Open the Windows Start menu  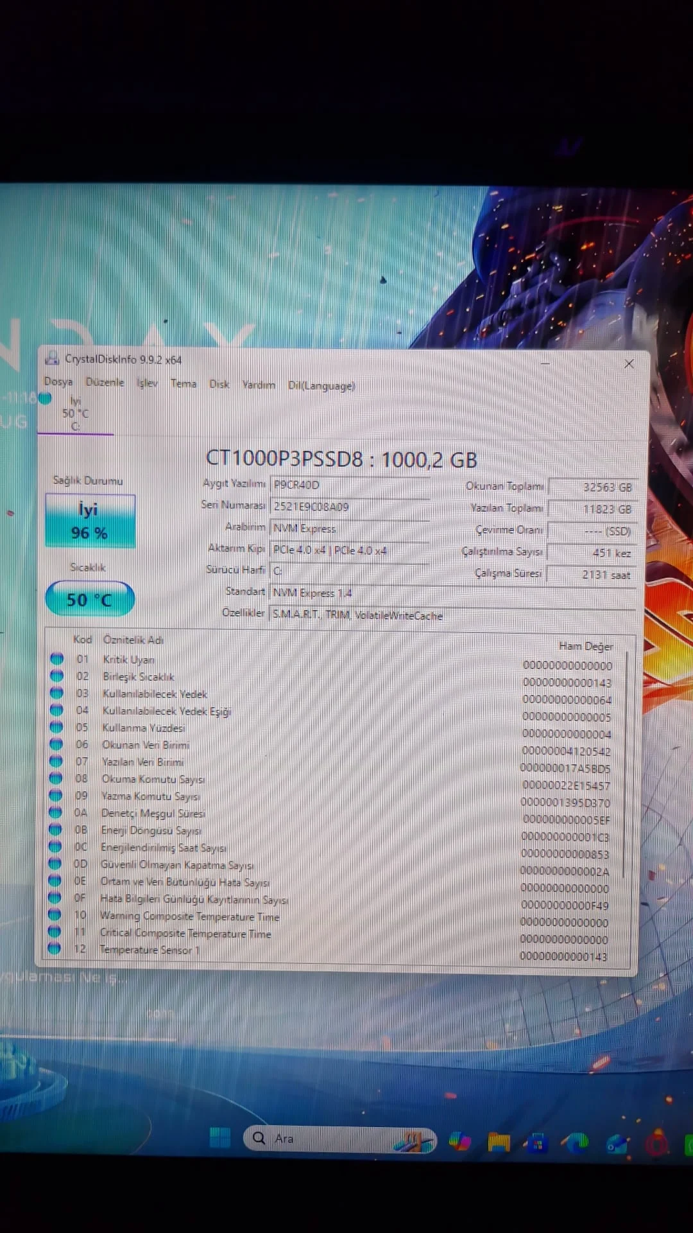(x=219, y=1137)
